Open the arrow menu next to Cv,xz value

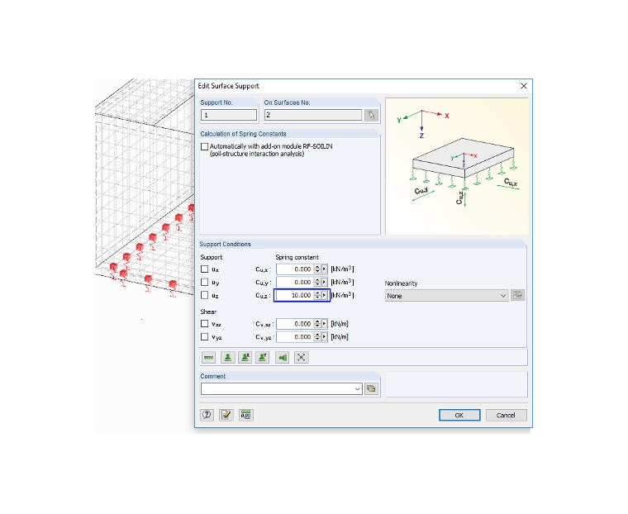(x=325, y=324)
